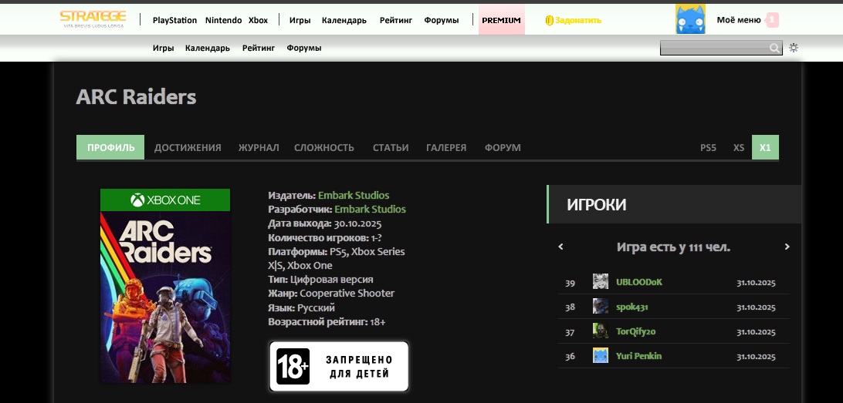This screenshot has height=403, width=843.
Task: Switch to the Сложность tab
Action: [x=324, y=148]
